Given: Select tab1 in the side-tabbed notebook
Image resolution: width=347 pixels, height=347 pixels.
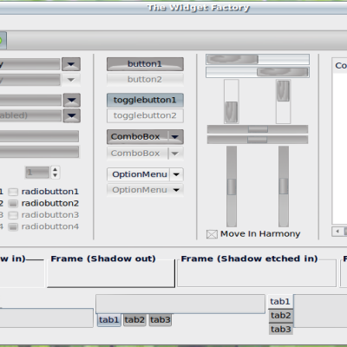Looking at the screenshot, I should 280,302.
